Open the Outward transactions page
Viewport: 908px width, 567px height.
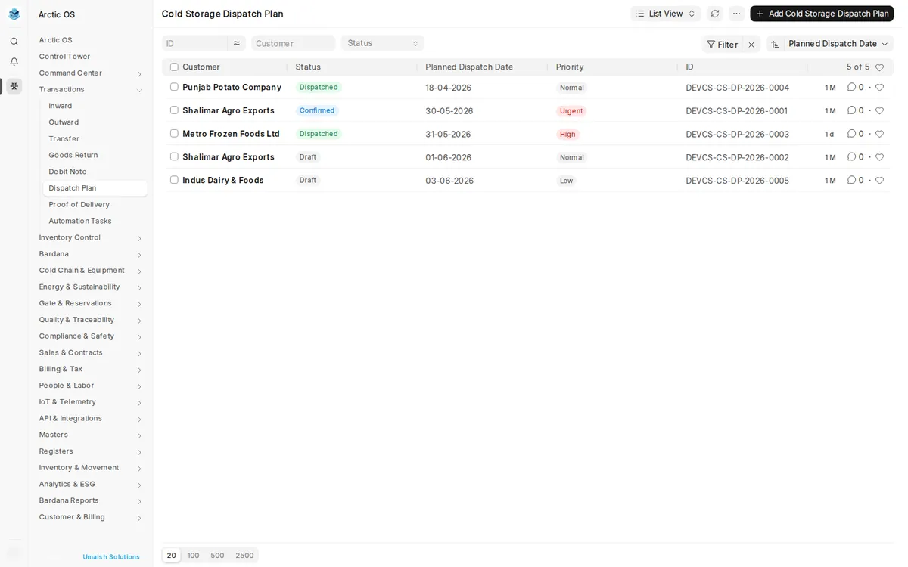tap(64, 122)
